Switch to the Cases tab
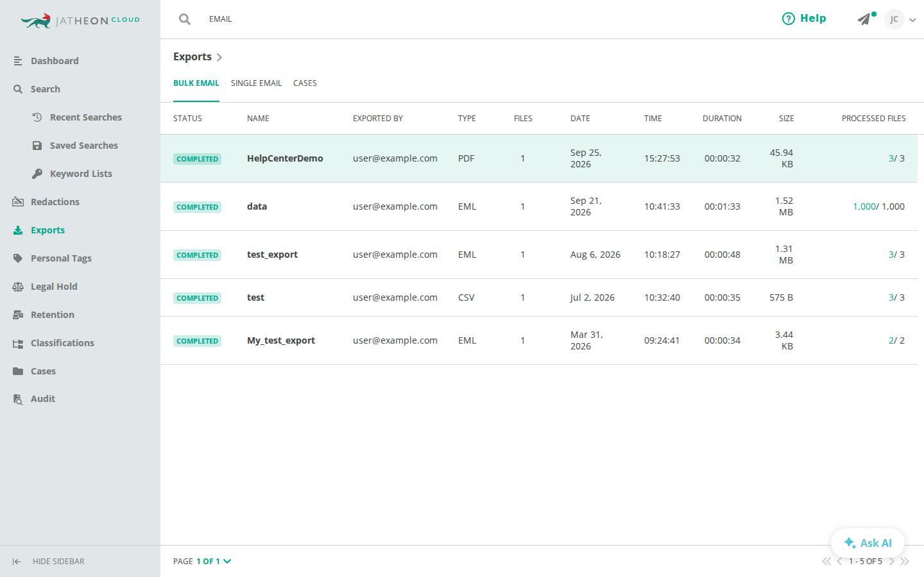 [x=305, y=83]
